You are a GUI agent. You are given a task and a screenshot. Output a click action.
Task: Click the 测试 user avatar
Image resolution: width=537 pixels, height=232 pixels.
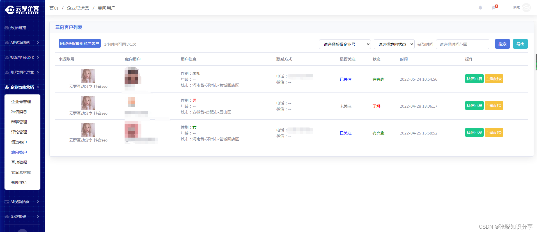click(x=526, y=8)
